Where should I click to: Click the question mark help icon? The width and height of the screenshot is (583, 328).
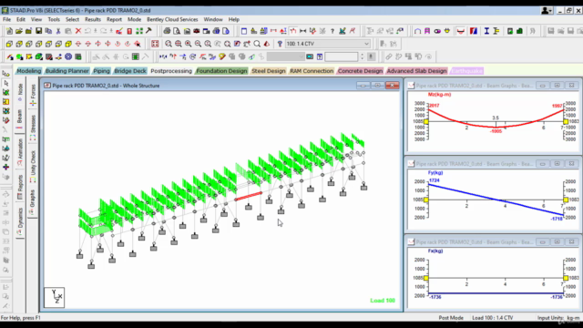332,31
